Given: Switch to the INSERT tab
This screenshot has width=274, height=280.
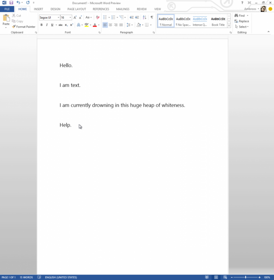Looking at the screenshot, I should tap(38, 9).
